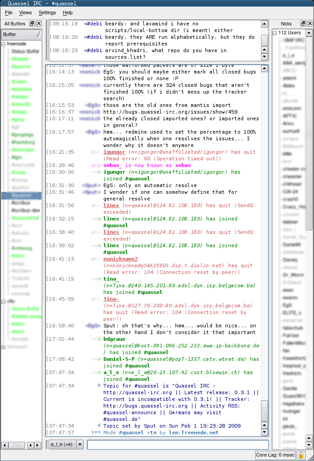This screenshot has height=461, width=314.
Task: Select freenode Status Buffer entry
Action: pos(25,52)
